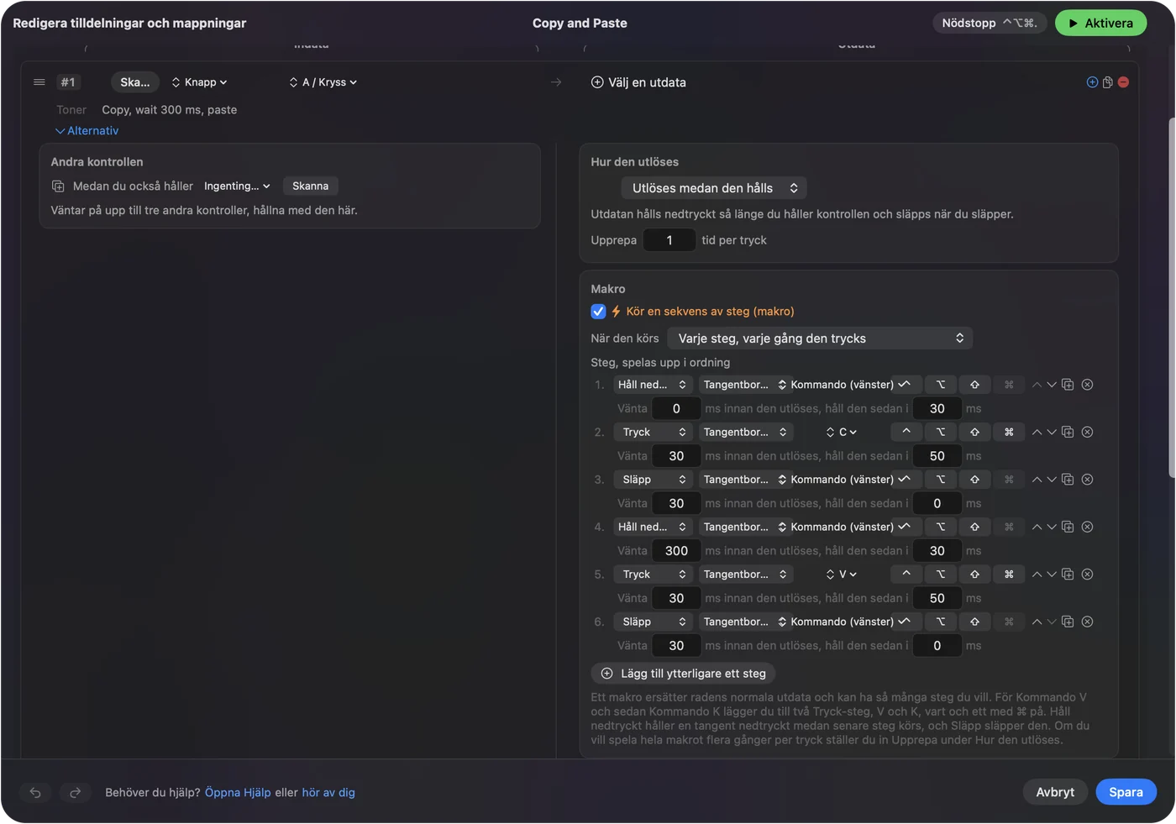
Task: Click the green 'Aktivera' button
Action: coord(1100,24)
